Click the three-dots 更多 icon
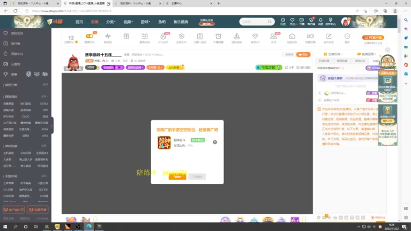Screen dimensions: 411x231 coord(347,36)
